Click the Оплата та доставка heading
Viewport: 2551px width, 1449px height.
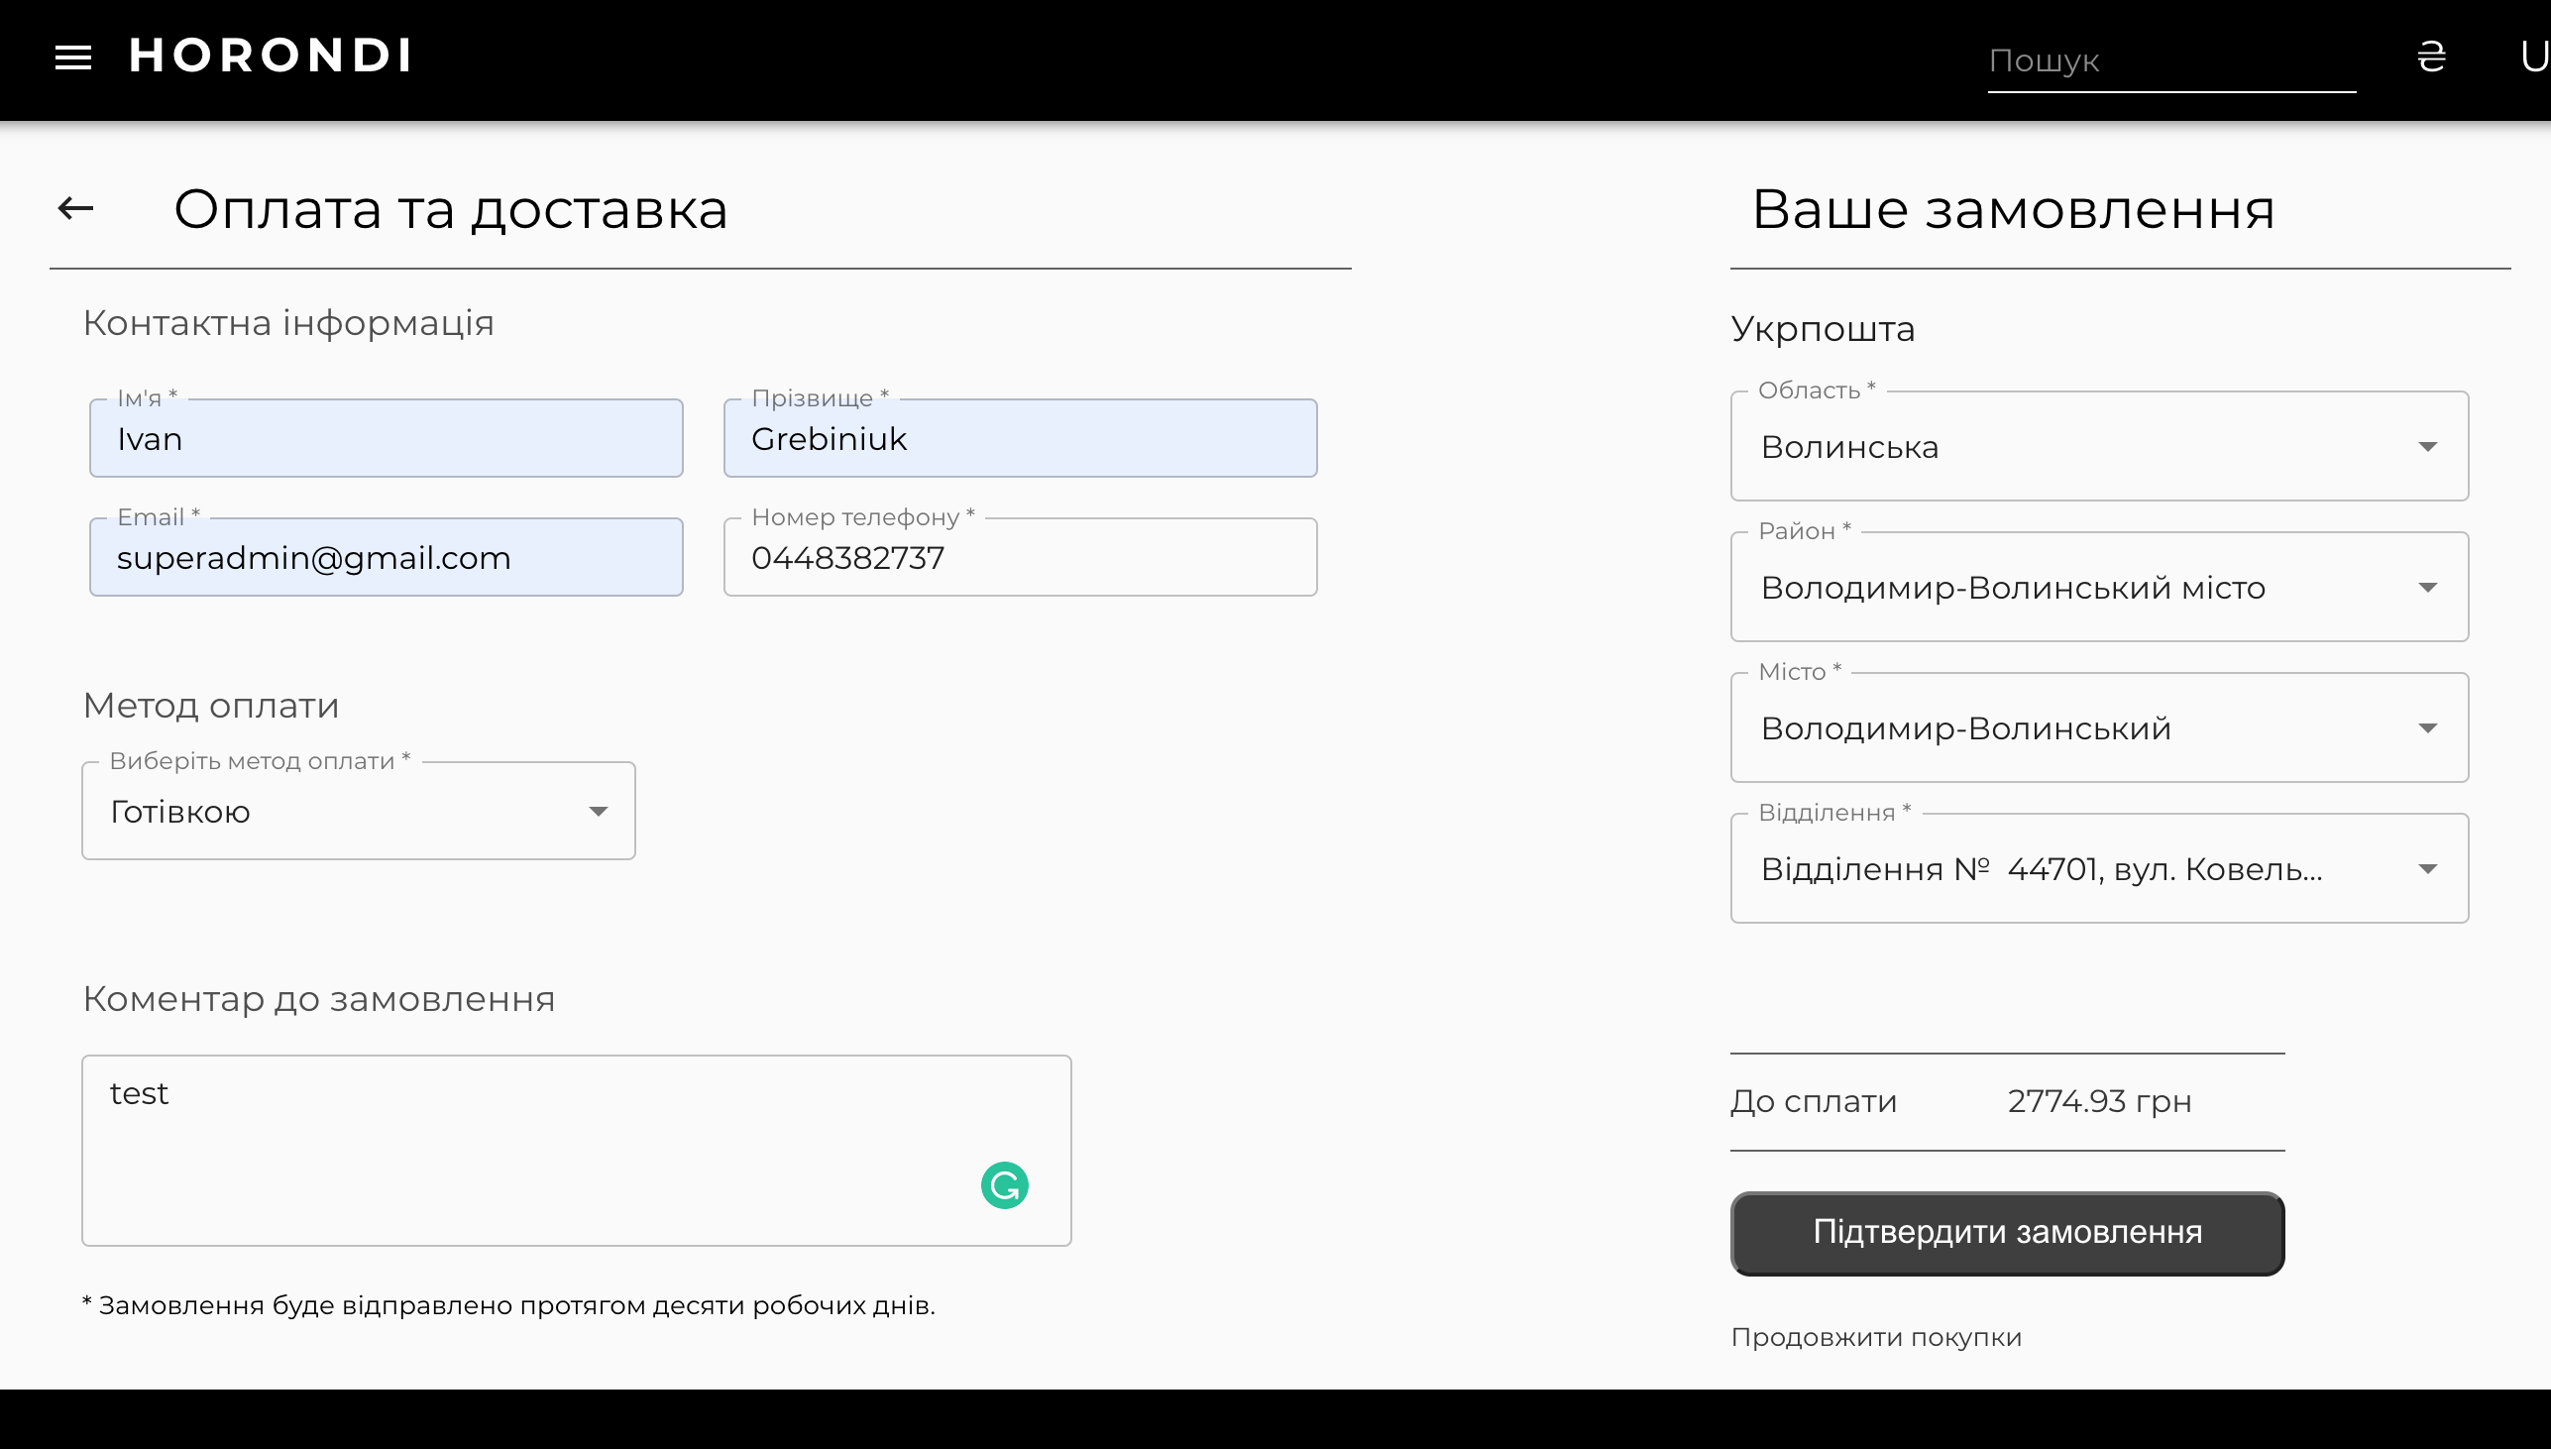click(x=451, y=209)
